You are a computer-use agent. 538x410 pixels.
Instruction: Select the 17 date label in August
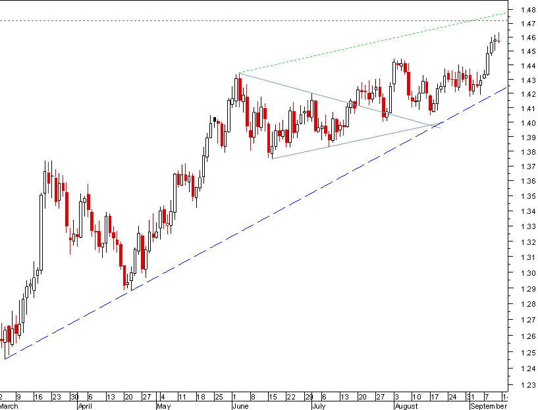[x=435, y=397]
